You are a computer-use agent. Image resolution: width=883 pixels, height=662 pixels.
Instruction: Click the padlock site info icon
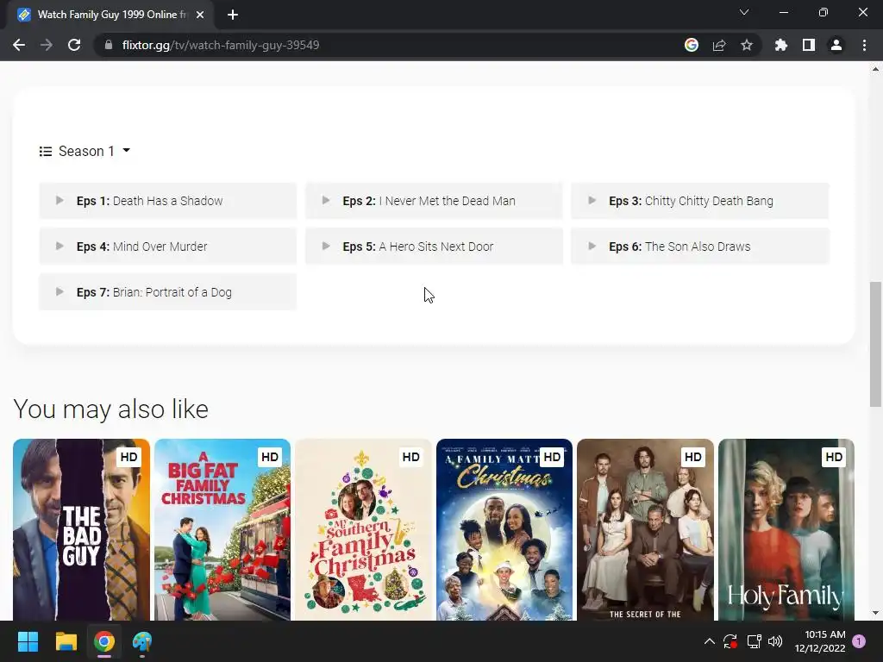click(x=109, y=45)
